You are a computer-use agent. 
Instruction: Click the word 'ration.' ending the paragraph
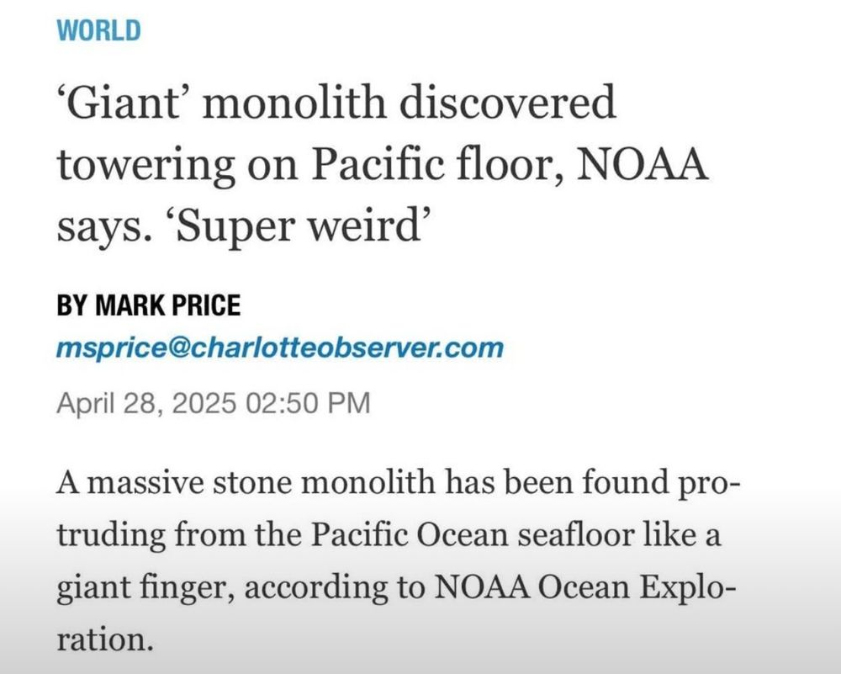(105, 640)
